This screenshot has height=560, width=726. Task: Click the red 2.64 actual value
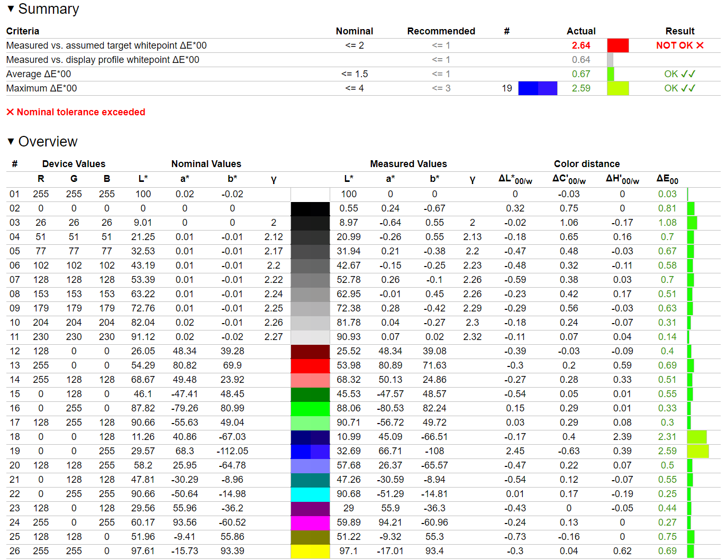581,45
